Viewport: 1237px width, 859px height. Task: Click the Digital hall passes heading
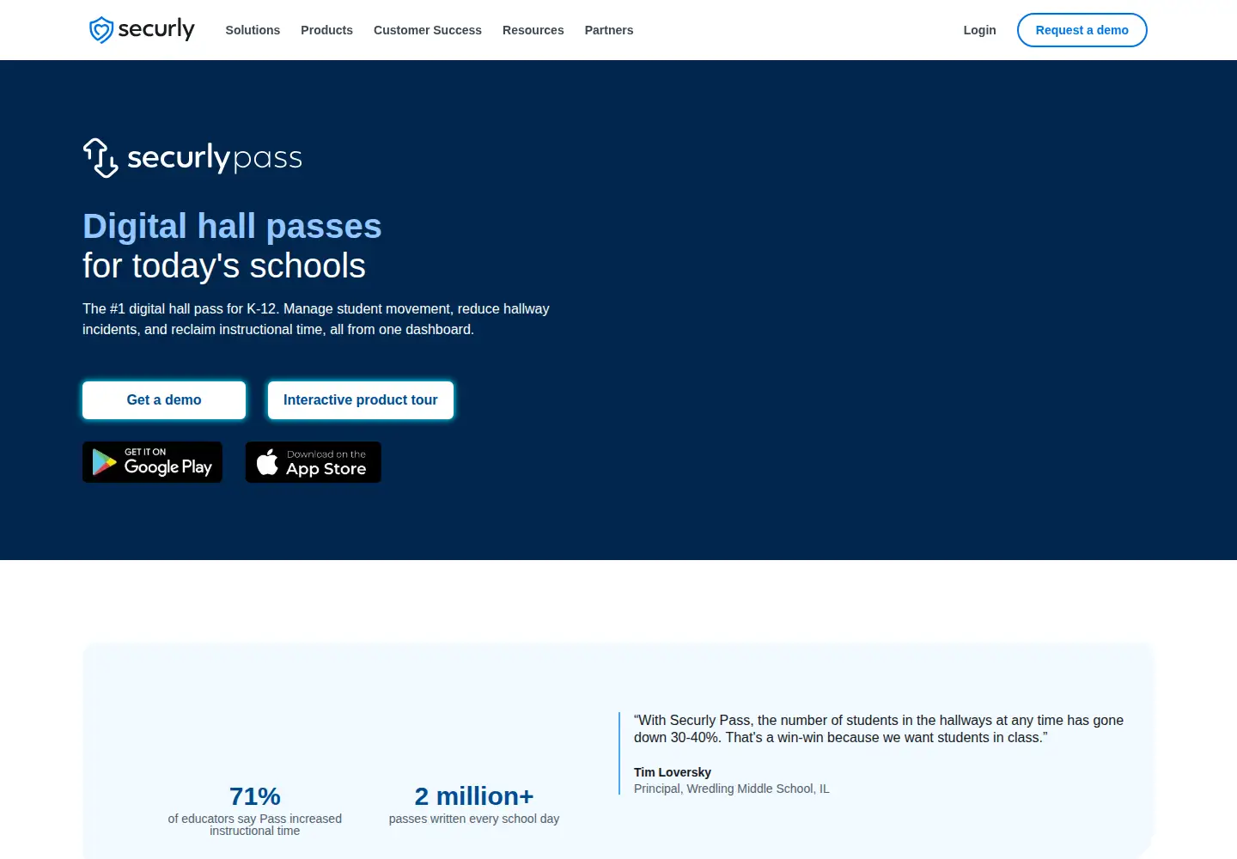tap(232, 227)
